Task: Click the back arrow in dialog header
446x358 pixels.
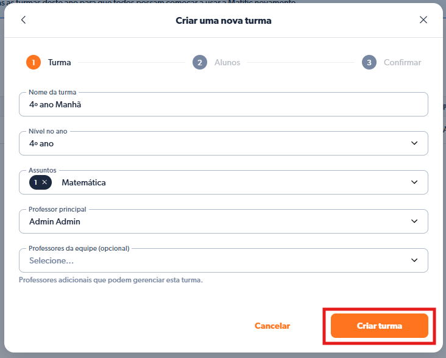Action: [24, 20]
